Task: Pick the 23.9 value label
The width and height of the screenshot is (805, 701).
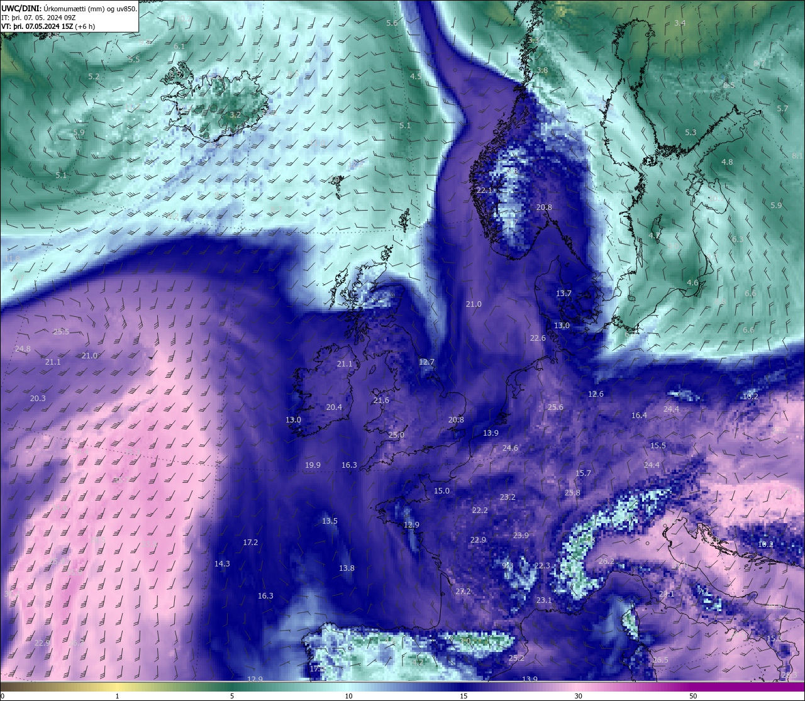Action: 521,536
